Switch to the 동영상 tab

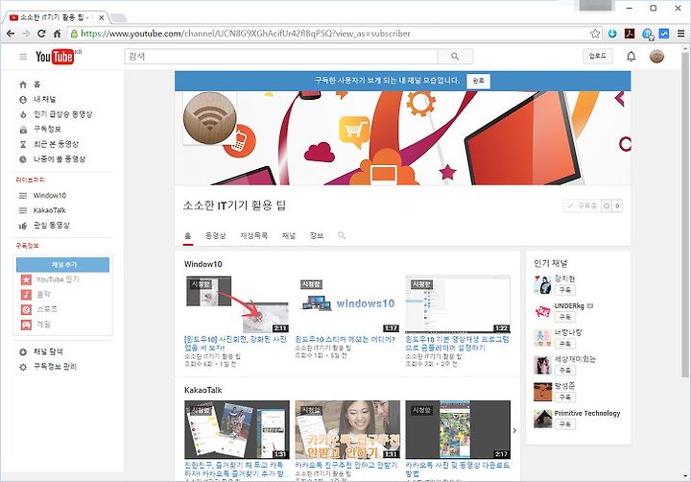(216, 236)
